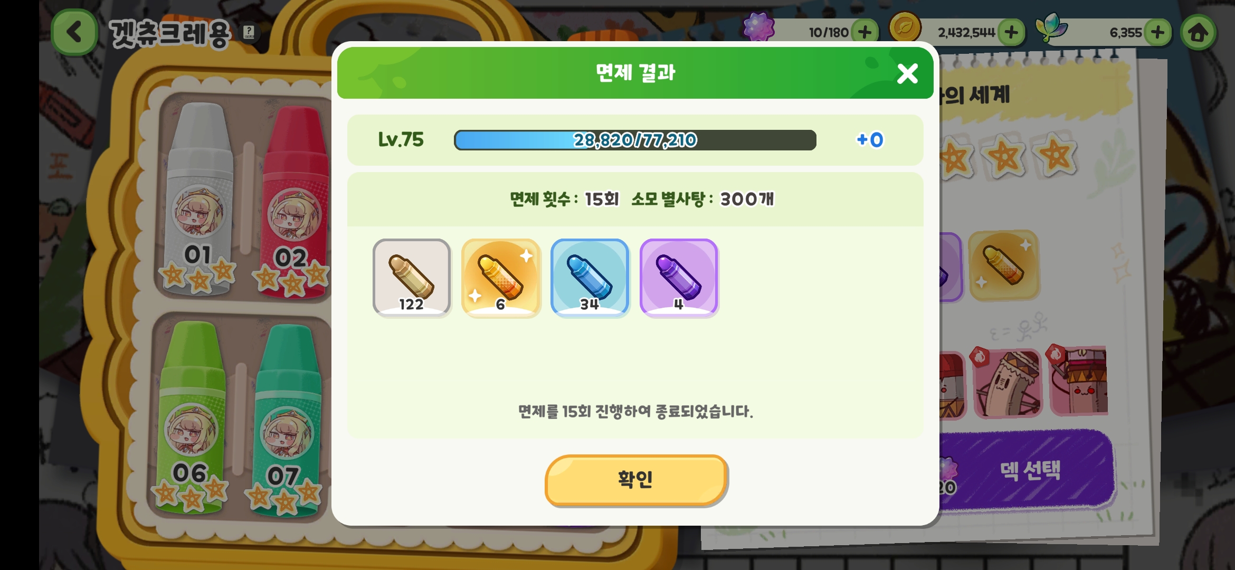Screen dimensions: 1235x570
Task: Select the golden crayon reward (6)
Action: (x=501, y=278)
